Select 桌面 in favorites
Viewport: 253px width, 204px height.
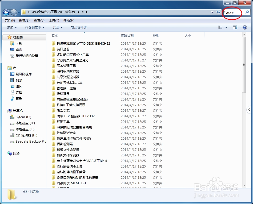[x=19, y=49]
